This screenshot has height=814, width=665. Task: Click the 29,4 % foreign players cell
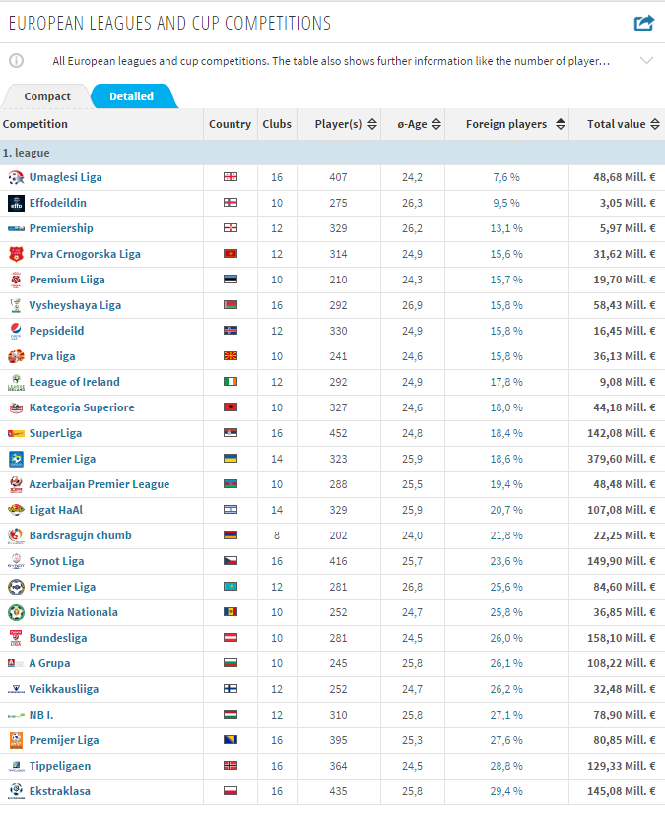[x=506, y=791]
